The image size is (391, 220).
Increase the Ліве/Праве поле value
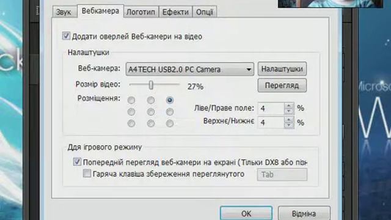[x=289, y=106]
